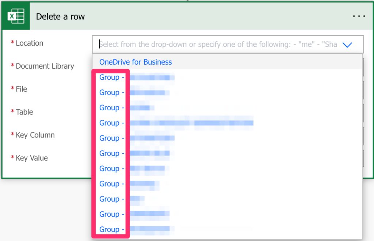Viewport: 374px width, 241px height.
Task: Click the Excel connector icon
Action: pos(16,16)
